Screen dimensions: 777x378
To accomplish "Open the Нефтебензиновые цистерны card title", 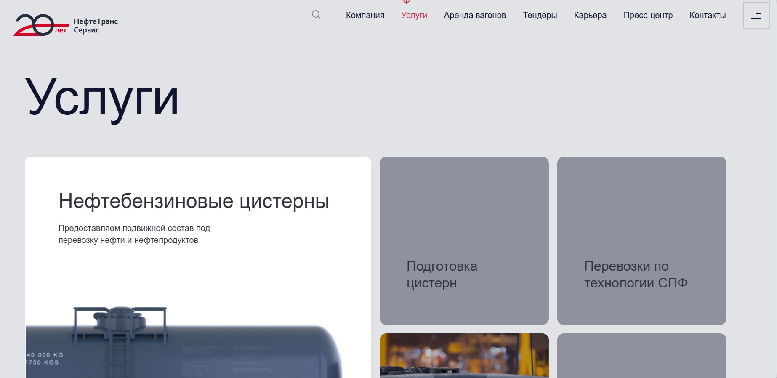I will click(194, 201).
